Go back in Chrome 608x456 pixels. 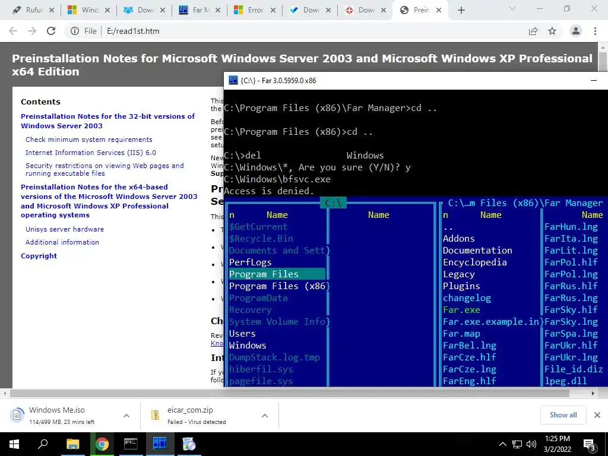(13, 31)
